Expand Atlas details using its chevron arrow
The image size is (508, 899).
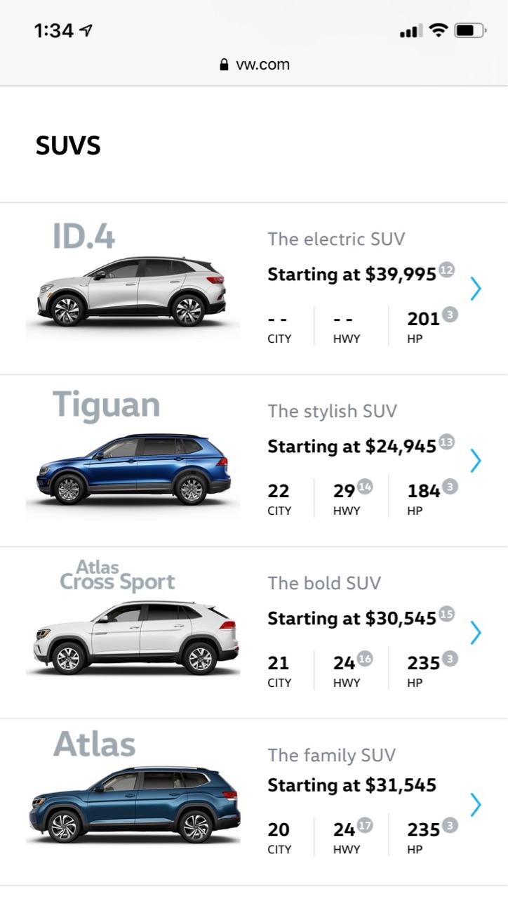point(476,803)
